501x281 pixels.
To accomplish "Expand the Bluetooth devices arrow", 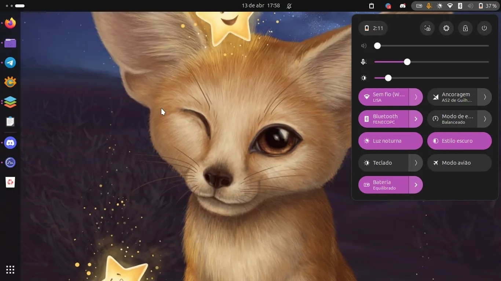I will pos(416,119).
